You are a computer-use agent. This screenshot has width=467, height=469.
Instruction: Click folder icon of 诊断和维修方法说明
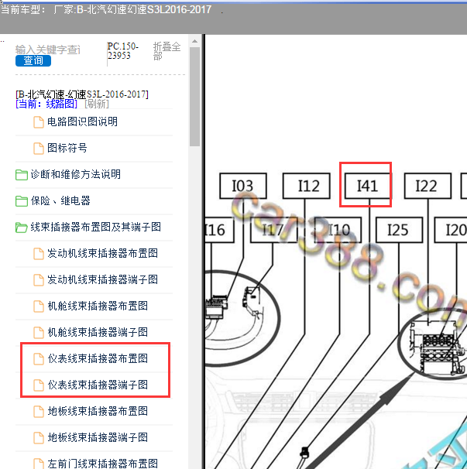pos(21,175)
